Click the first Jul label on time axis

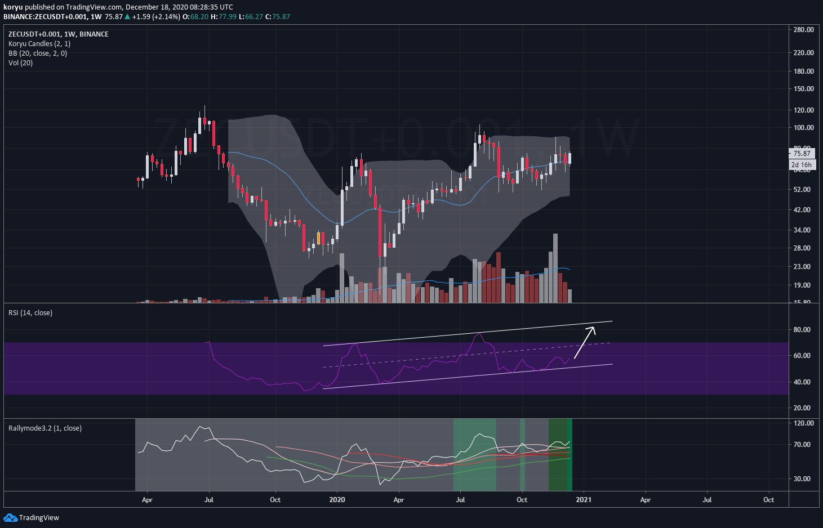tap(209, 499)
